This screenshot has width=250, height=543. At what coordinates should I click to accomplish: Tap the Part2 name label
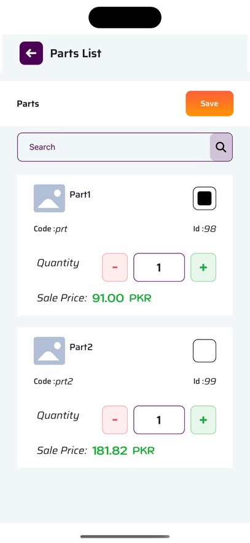81,347
